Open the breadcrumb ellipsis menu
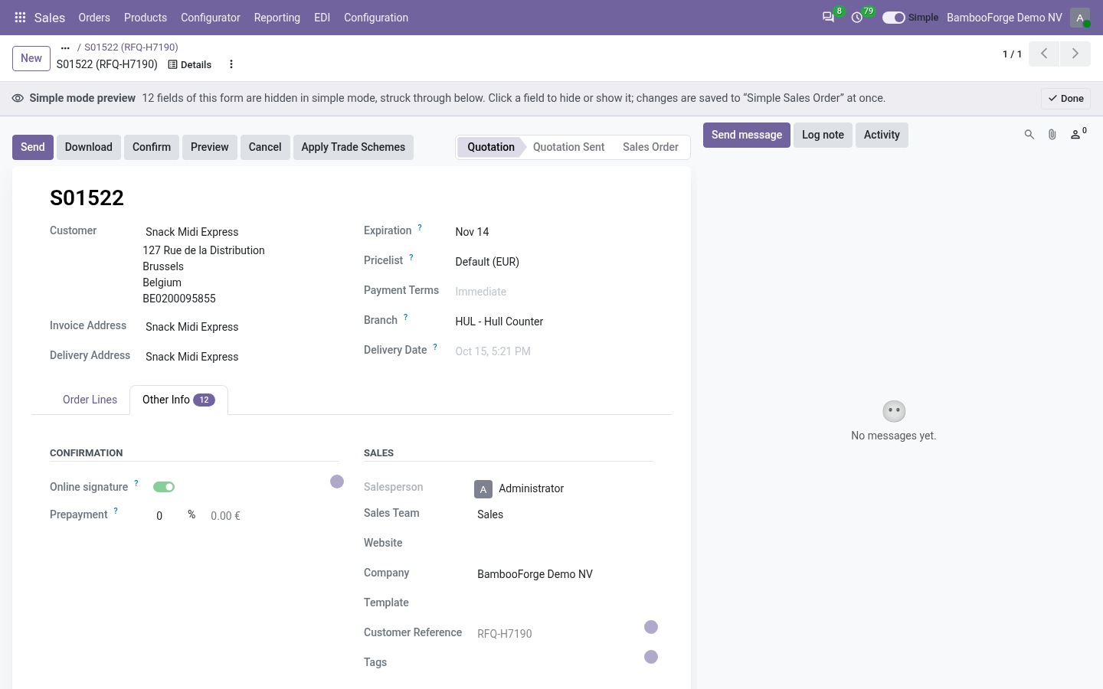The width and height of the screenshot is (1103, 689). (65, 47)
